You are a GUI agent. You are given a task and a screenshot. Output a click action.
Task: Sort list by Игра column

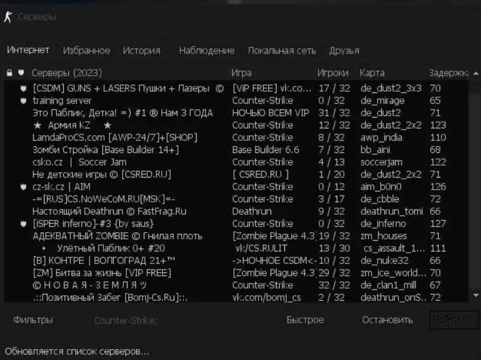[242, 73]
